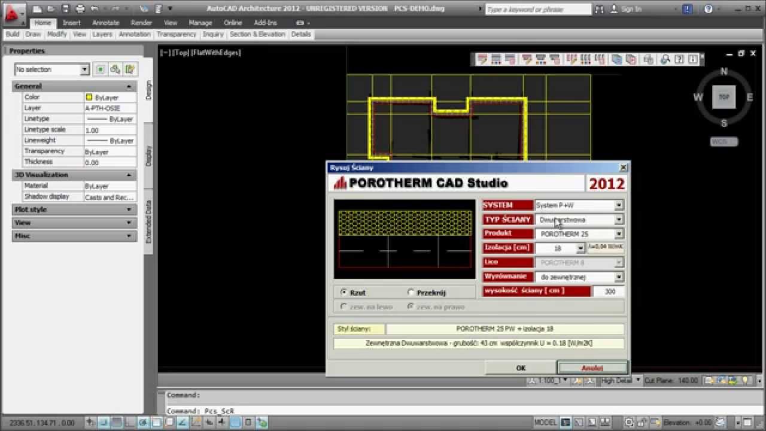Click the Display vertical tab in Properties palette

coord(149,156)
